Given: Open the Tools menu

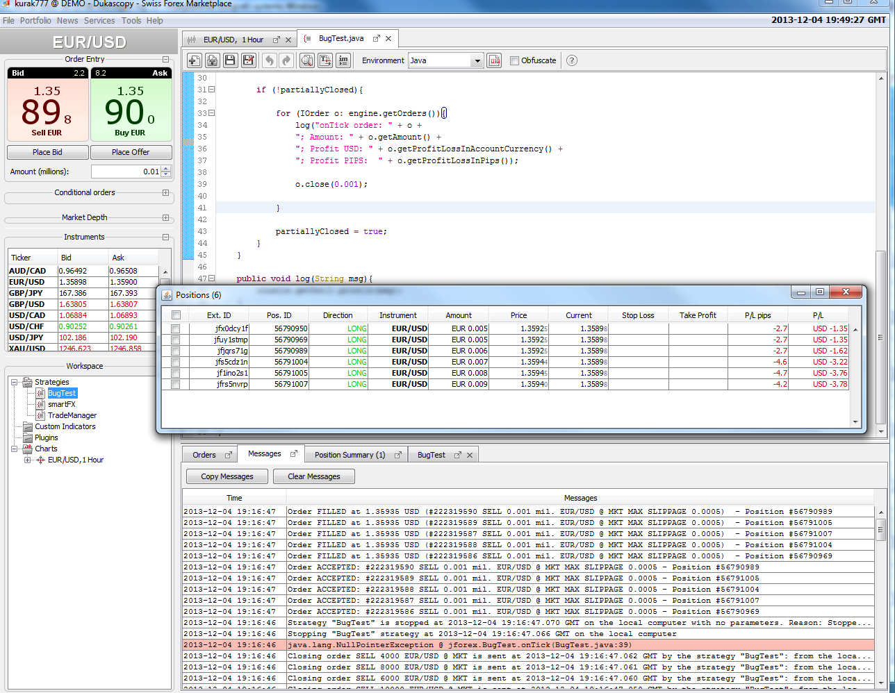Looking at the screenshot, I should [x=131, y=20].
